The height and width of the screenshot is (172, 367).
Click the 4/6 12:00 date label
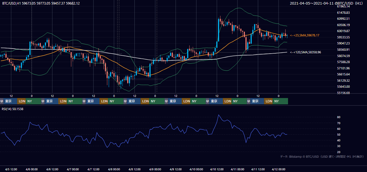[52, 169]
